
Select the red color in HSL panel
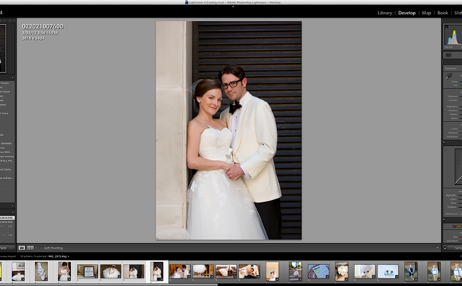tap(454, 226)
